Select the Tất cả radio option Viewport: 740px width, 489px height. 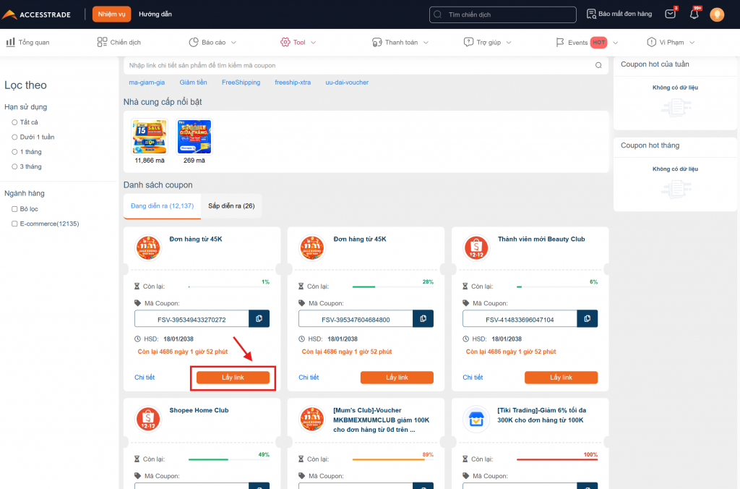(x=14, y=122)
